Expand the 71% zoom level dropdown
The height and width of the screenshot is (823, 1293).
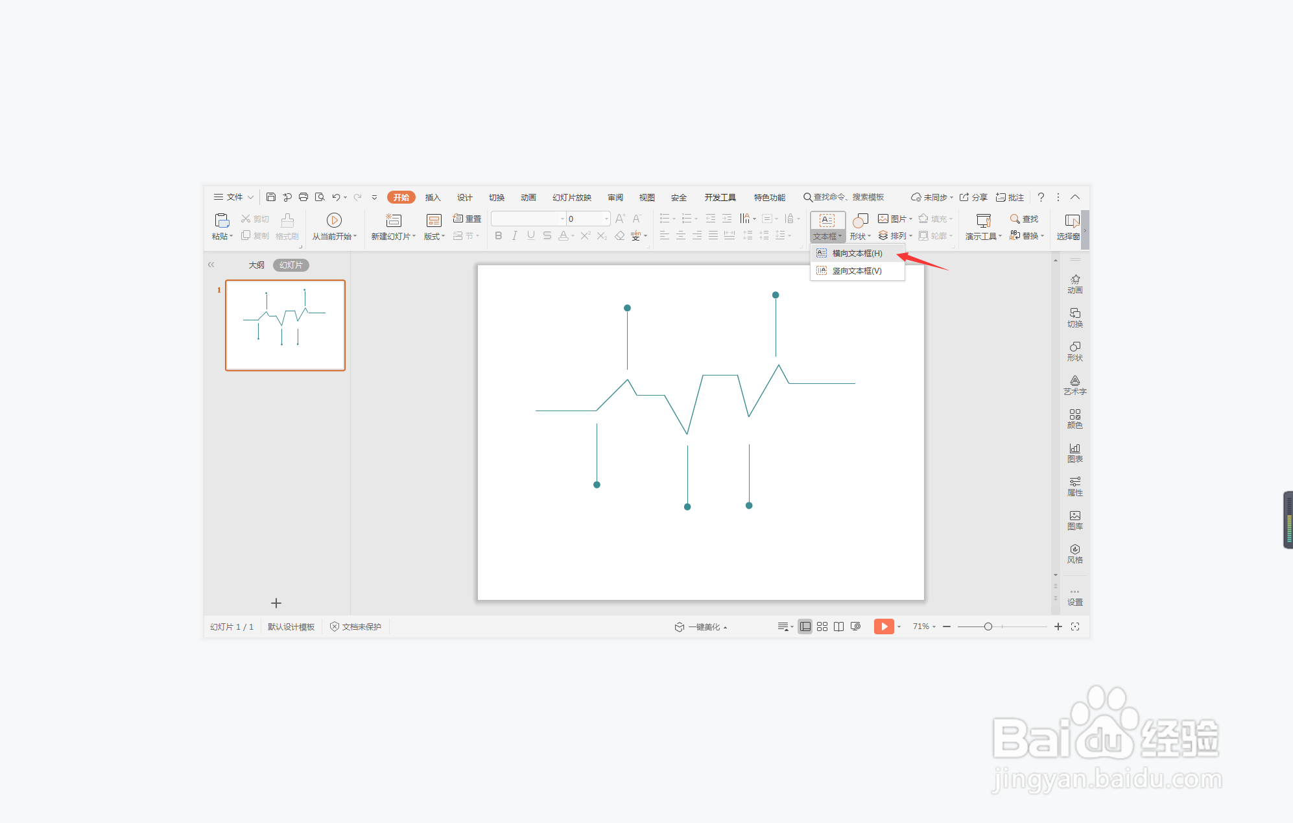925,626
